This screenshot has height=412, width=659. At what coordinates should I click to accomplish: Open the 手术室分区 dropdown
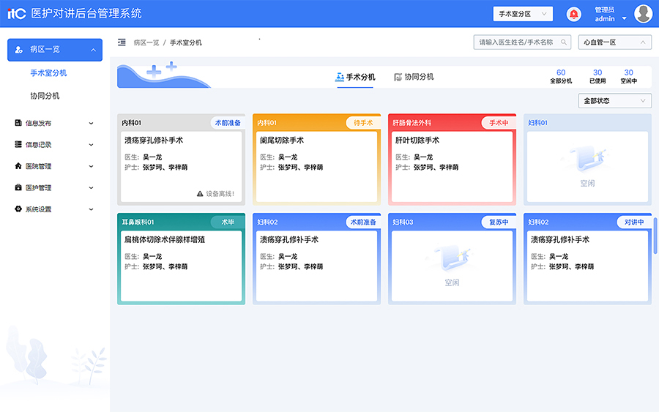(x=523, y=14)
